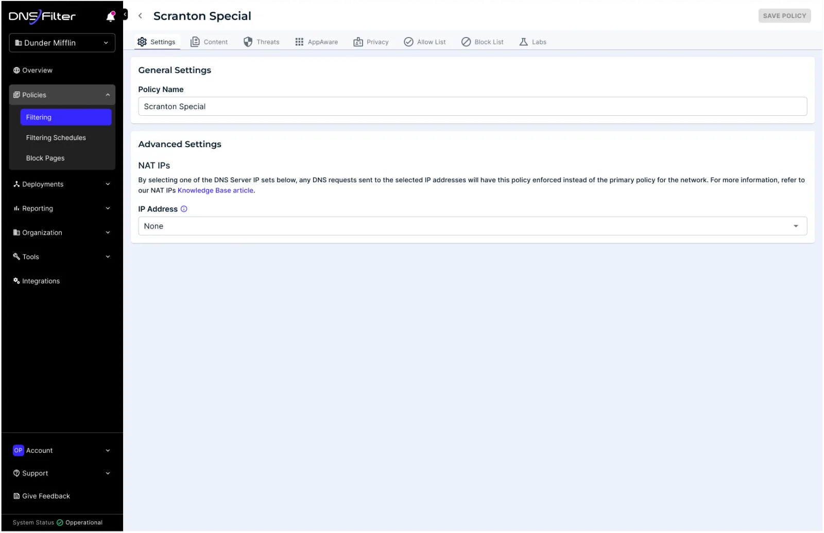
Task: Click the Threats shield icon
Action: [248, 42]
